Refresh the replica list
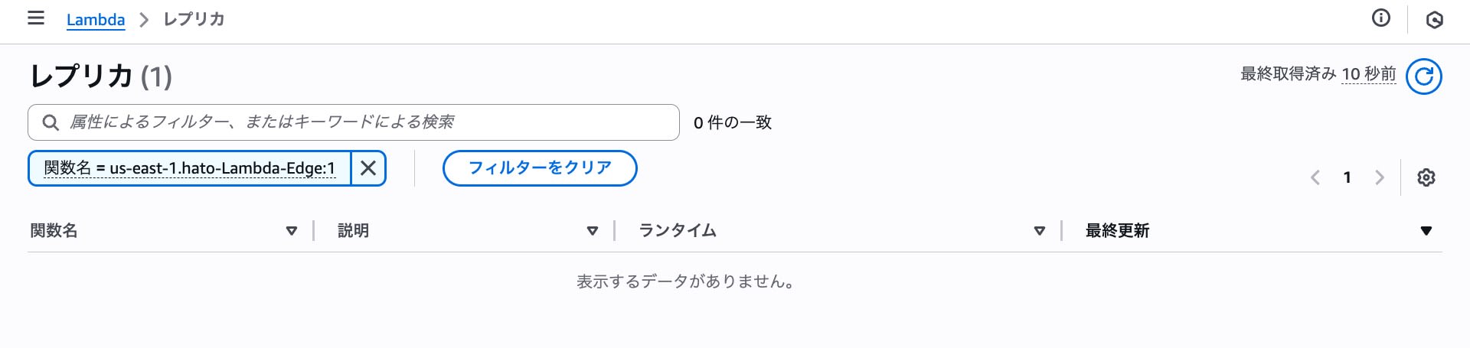The height and width of the screenshot is (348, 1470). point(1424,76)
